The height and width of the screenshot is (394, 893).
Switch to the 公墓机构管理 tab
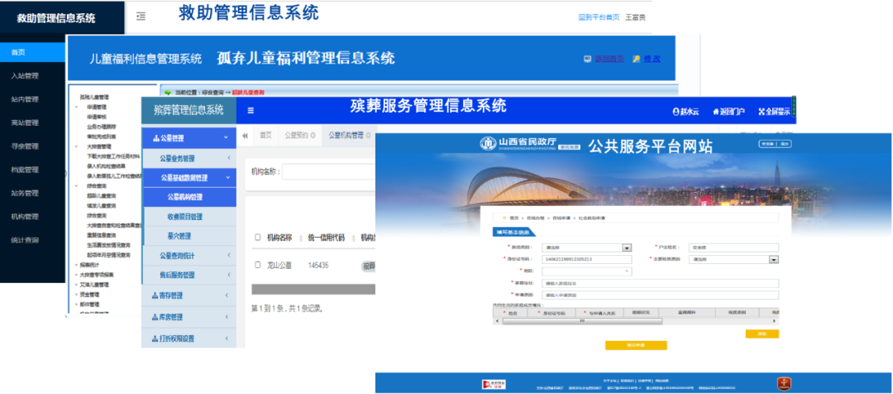pos(346,135)
